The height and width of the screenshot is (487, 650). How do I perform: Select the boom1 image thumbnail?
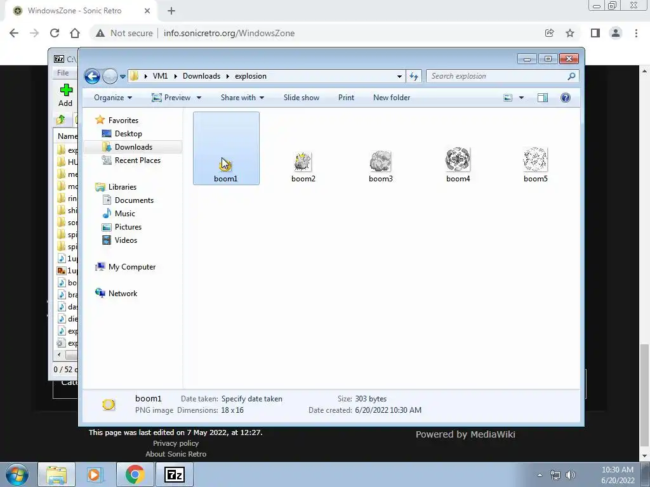point(226,148)
